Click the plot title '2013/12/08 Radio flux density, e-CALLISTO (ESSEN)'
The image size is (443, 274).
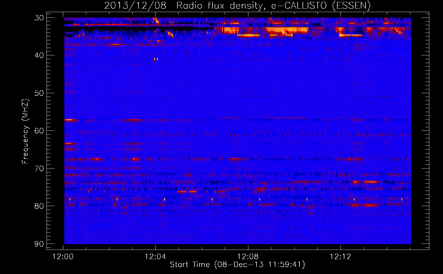(237, 5)
